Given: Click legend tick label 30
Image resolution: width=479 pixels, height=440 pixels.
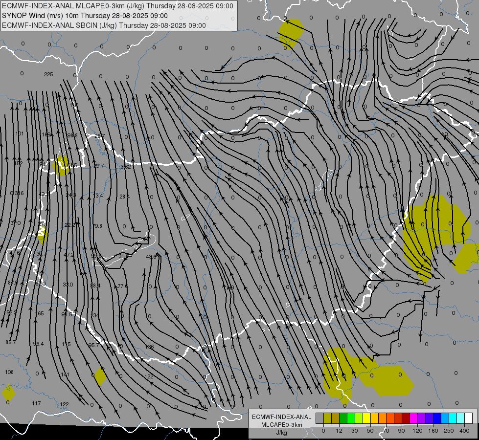Looking at the screenshot, I should click(355, 431).
